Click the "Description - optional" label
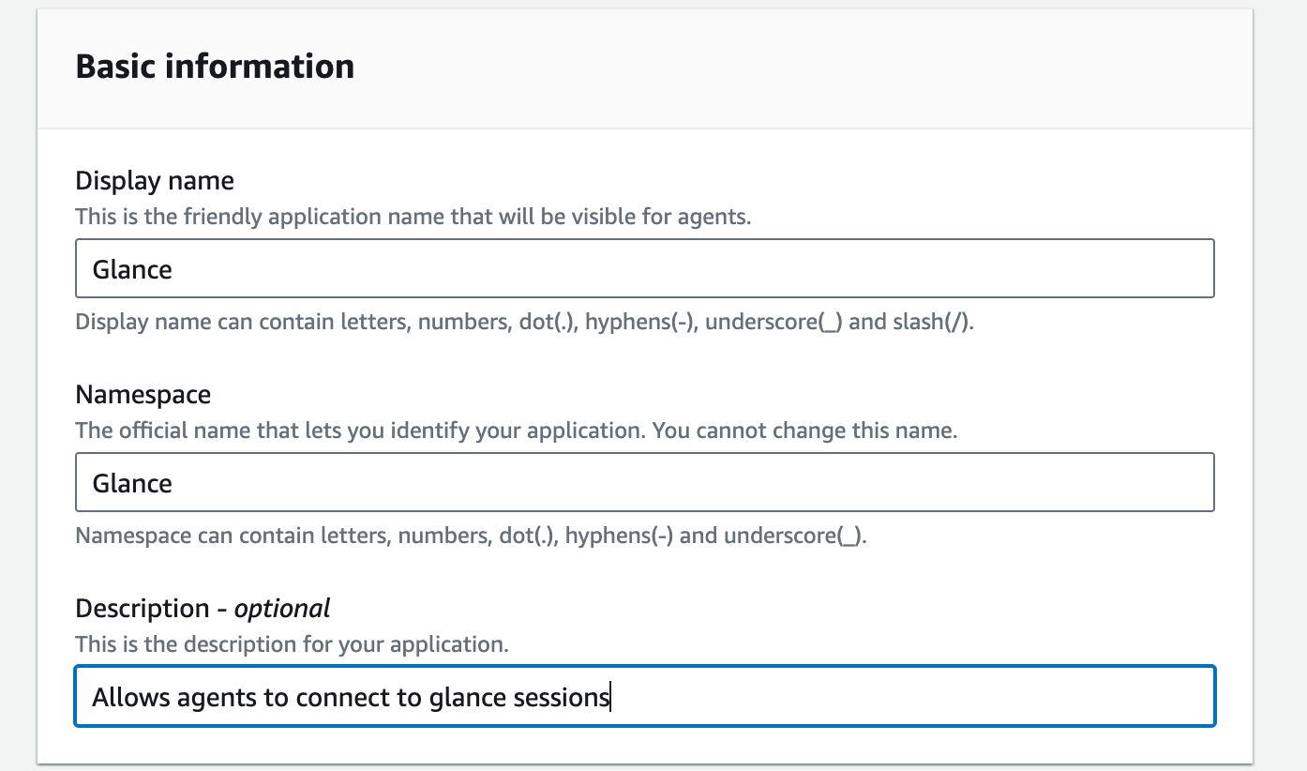 [x=203, y=609]
